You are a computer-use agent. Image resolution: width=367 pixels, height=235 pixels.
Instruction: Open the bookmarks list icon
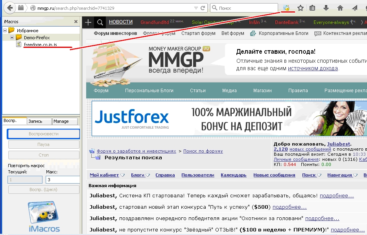(313, 8)
